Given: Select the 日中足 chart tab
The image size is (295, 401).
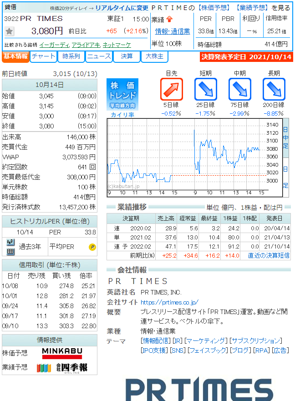Looking at the screenshot, I should 285,138.
